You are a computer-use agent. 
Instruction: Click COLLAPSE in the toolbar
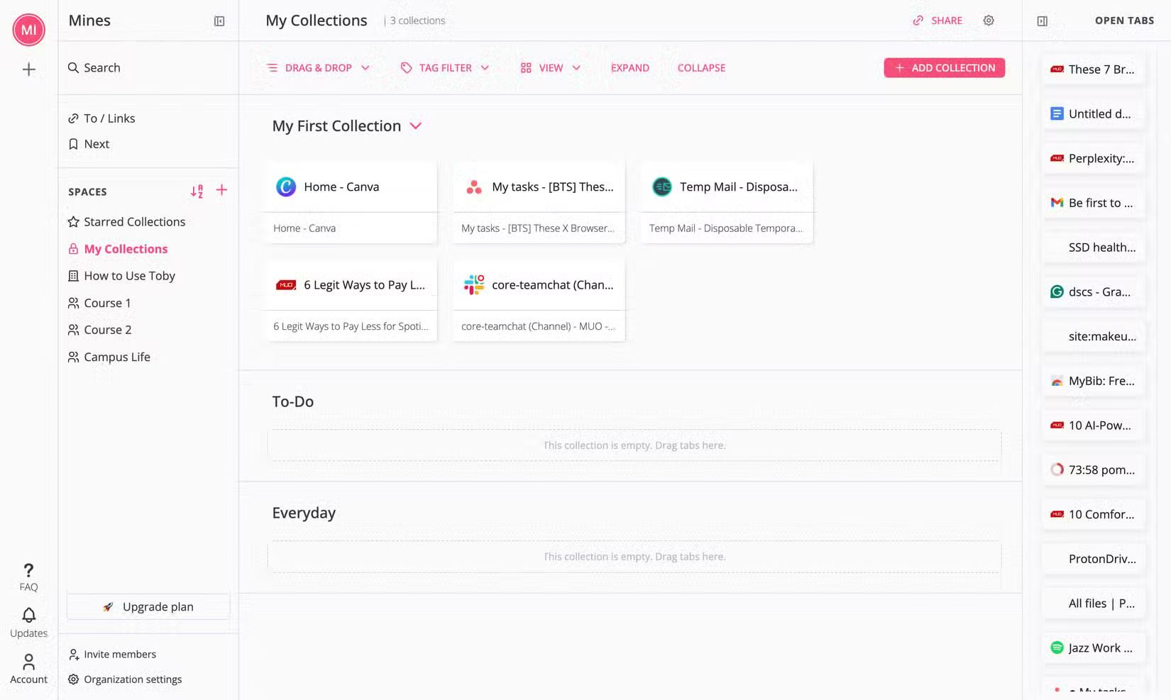pos(701,67)
